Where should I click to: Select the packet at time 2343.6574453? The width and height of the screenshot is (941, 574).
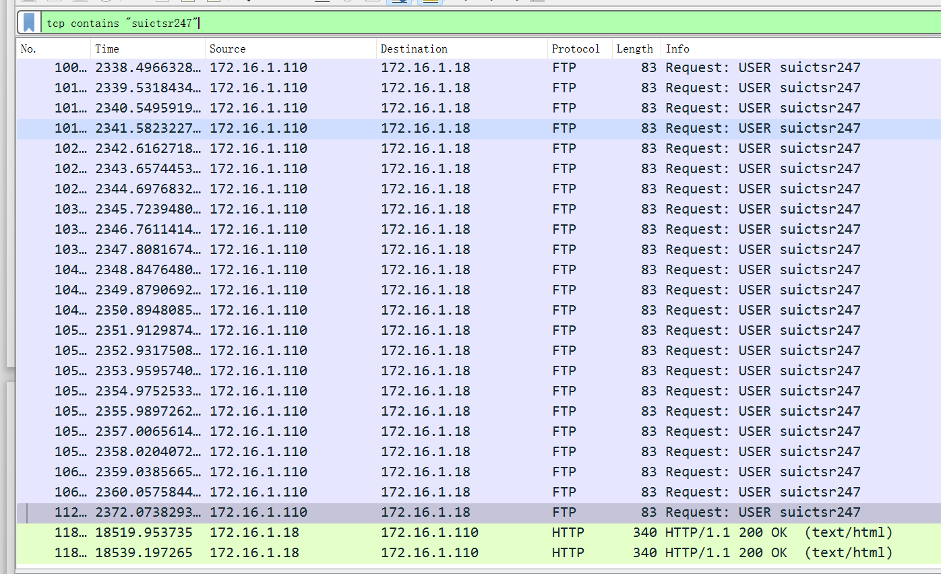click(479, 168)
